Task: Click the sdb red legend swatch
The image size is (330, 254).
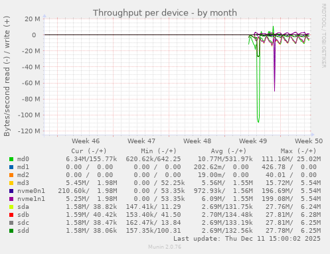Action: pyautogui.click(x=11, y=215)
